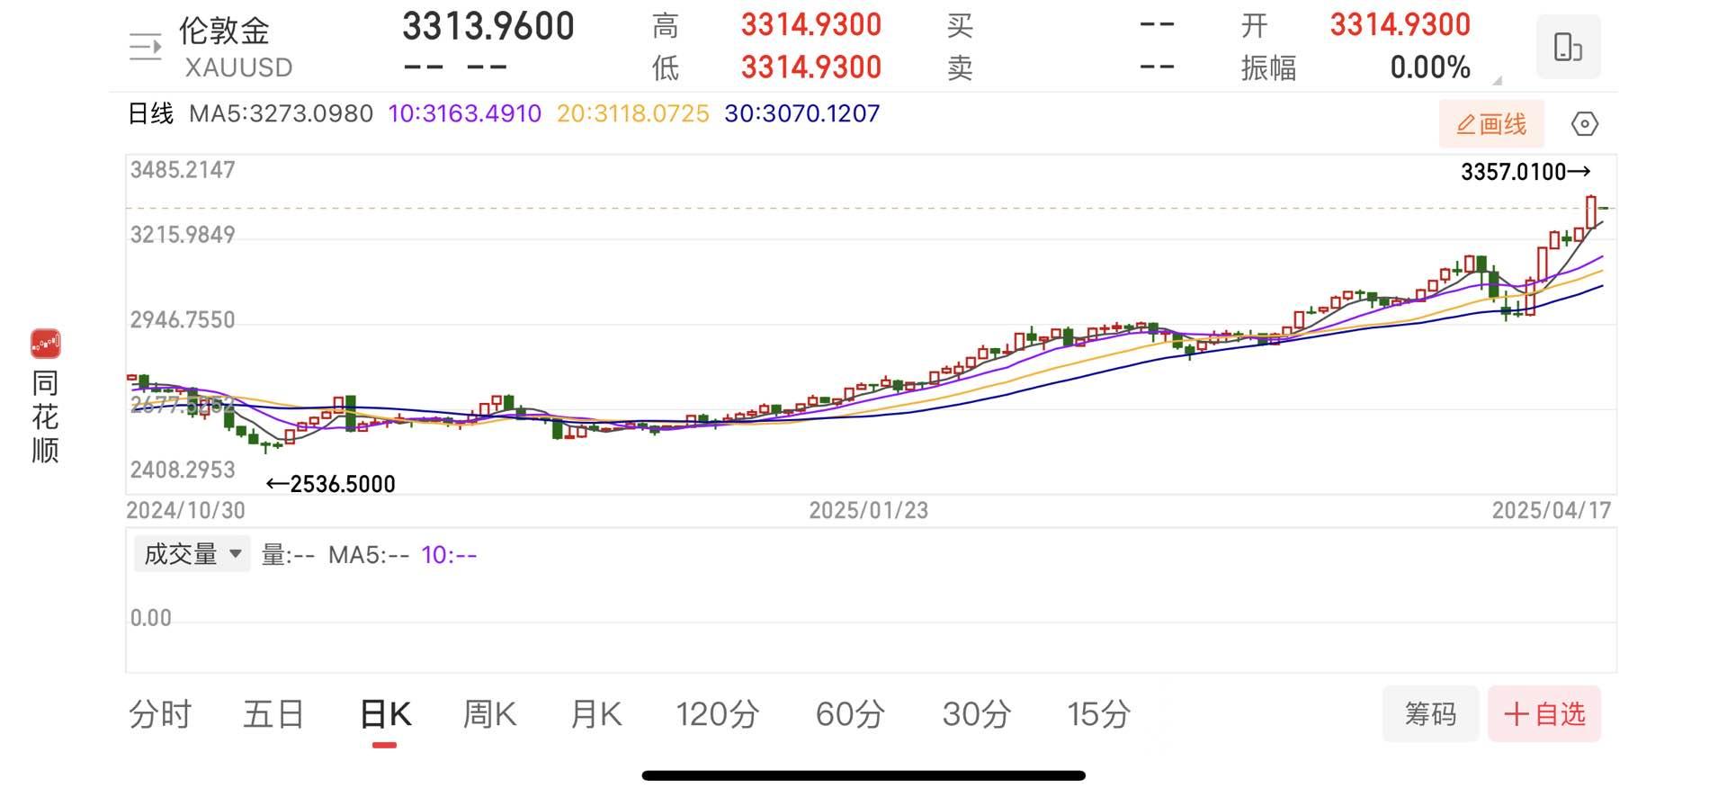
Task: Switch to 120分 interval tab
Action: (x=718, y=714)
